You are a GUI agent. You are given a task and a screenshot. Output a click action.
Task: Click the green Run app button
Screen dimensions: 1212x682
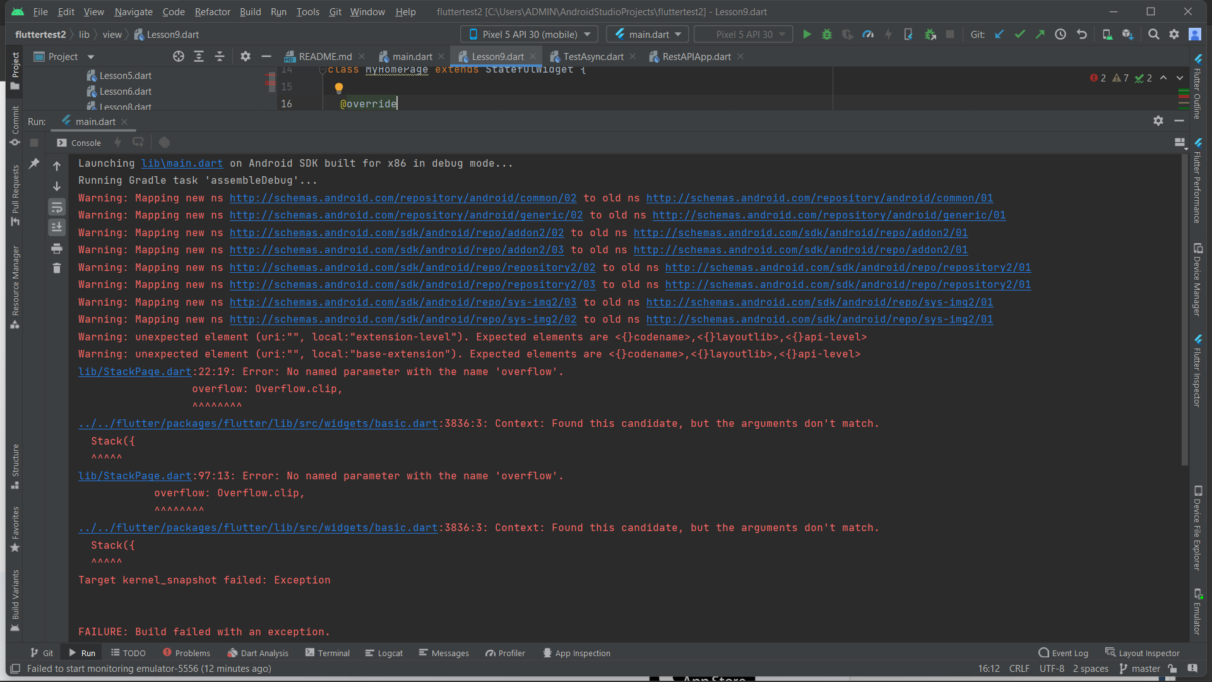point(807,35)
